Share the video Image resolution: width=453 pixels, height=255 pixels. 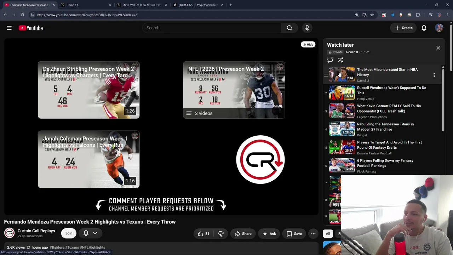click(243, 234)
